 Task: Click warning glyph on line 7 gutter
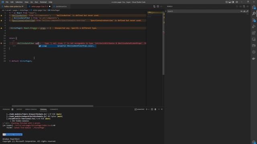click(1, 28)
